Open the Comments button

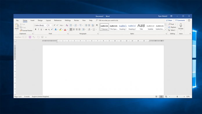point(180,20)
